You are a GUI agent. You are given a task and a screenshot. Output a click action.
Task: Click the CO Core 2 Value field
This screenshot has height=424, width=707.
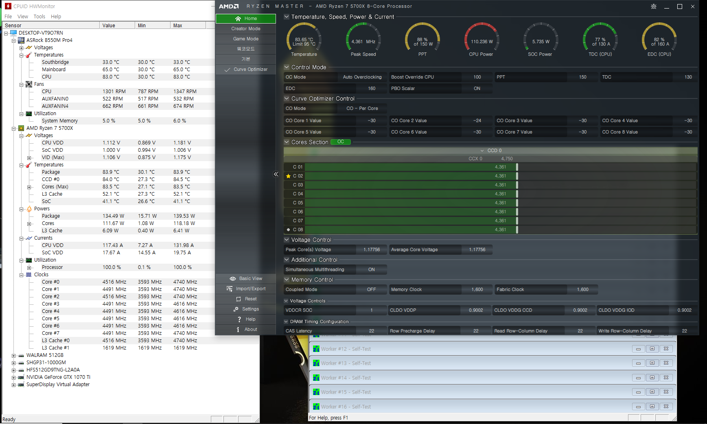coord(477,121)
